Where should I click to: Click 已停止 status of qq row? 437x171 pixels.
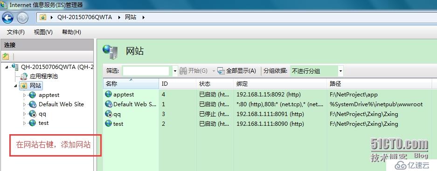215,114
